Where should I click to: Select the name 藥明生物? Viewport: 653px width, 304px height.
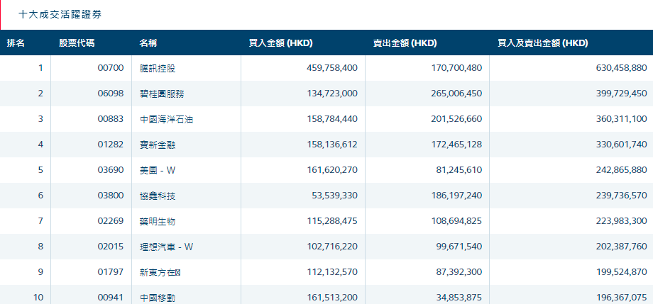coord(158,221)
